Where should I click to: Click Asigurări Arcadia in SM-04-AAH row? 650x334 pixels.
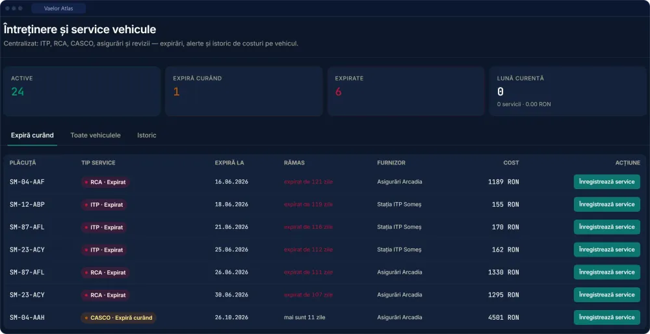pos(400,318)
